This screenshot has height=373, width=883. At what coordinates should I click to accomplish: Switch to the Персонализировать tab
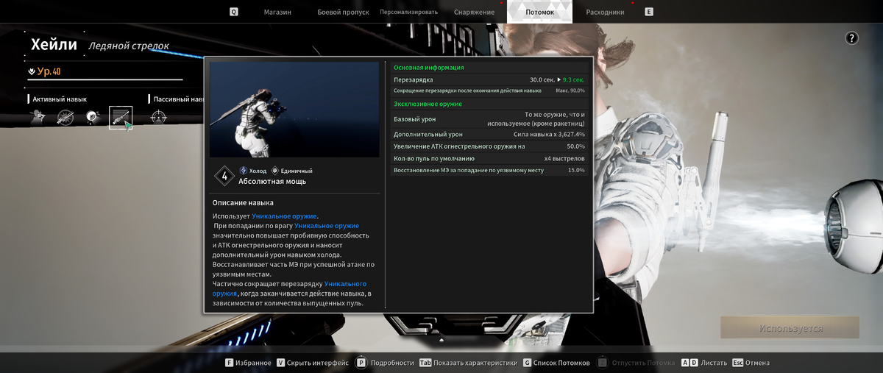[408, 13]
